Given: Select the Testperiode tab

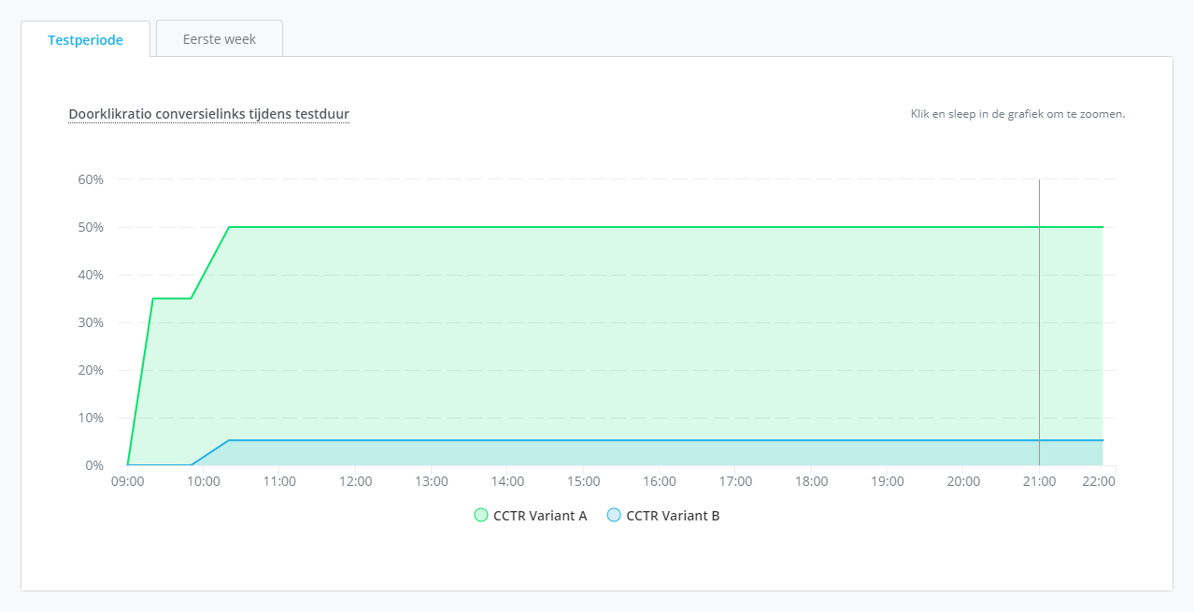Looking at the screenshot, I should (85, 39).
